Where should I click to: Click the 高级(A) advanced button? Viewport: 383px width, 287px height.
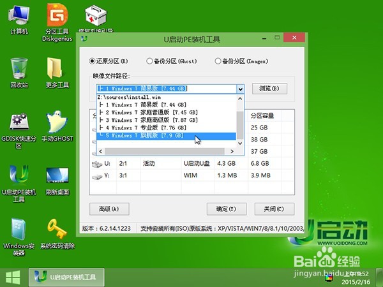click(x=109, y=209)
